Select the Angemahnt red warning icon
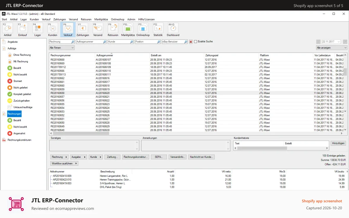This screenshot has height=218, width=349. (10, 133)
